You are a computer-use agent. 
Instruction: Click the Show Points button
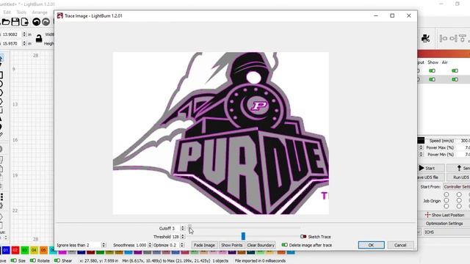tap(232, 245)
